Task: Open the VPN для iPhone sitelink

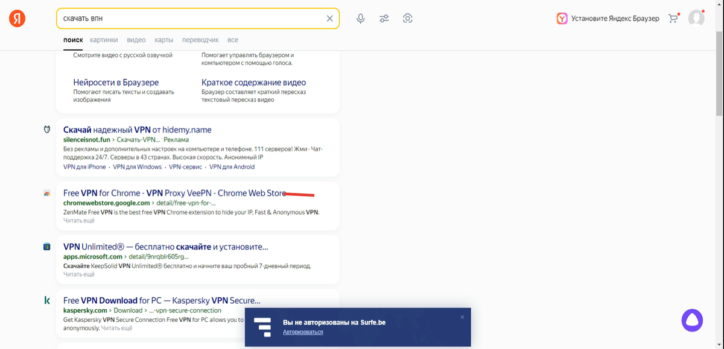Action: tap(84, 167)
